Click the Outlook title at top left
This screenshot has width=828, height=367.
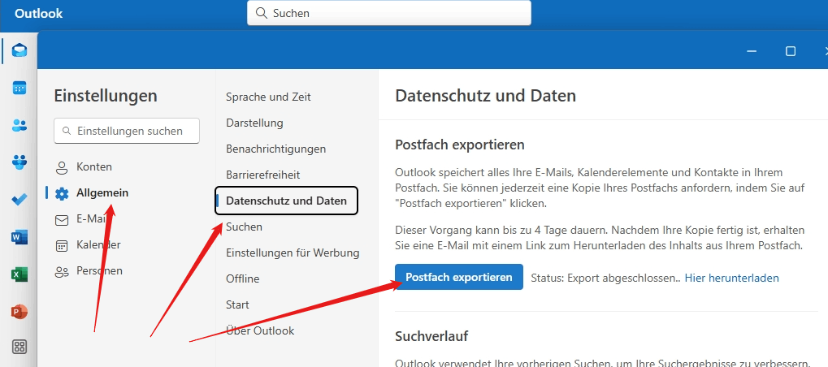[38, 13]
